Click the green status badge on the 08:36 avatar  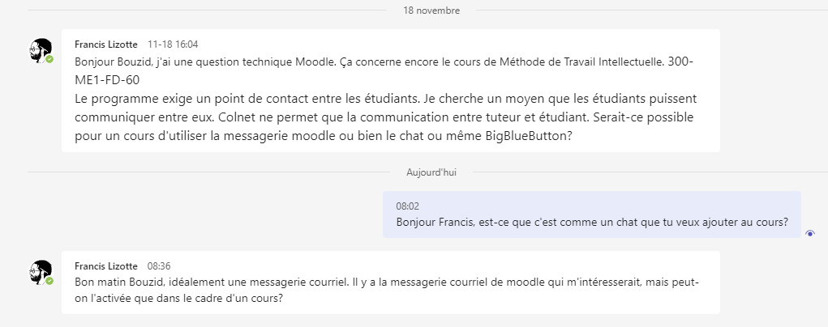coord(50,282)
